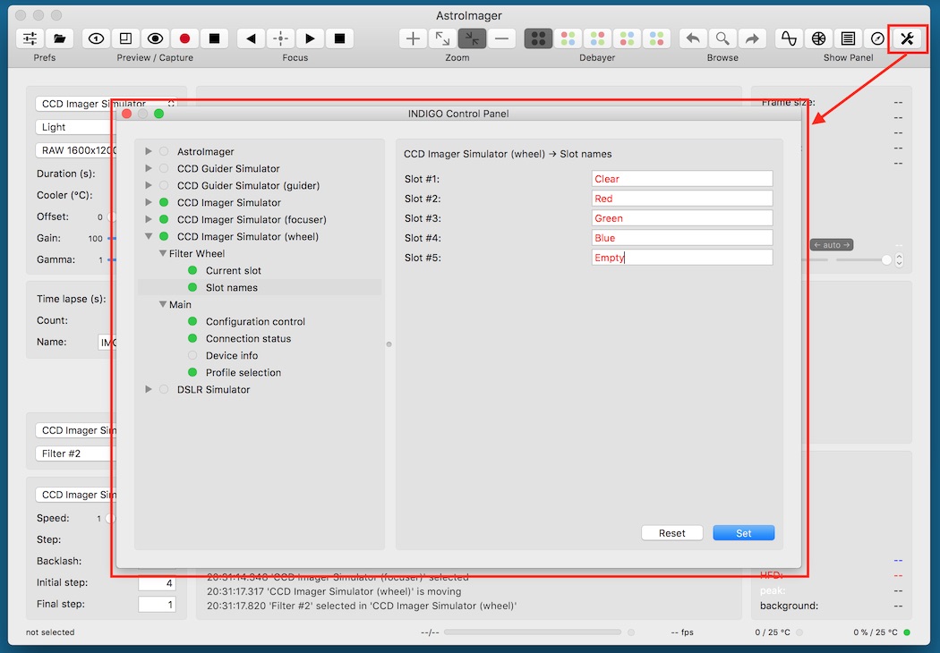Open the control panel with the tools icon

tap(907, 39)
